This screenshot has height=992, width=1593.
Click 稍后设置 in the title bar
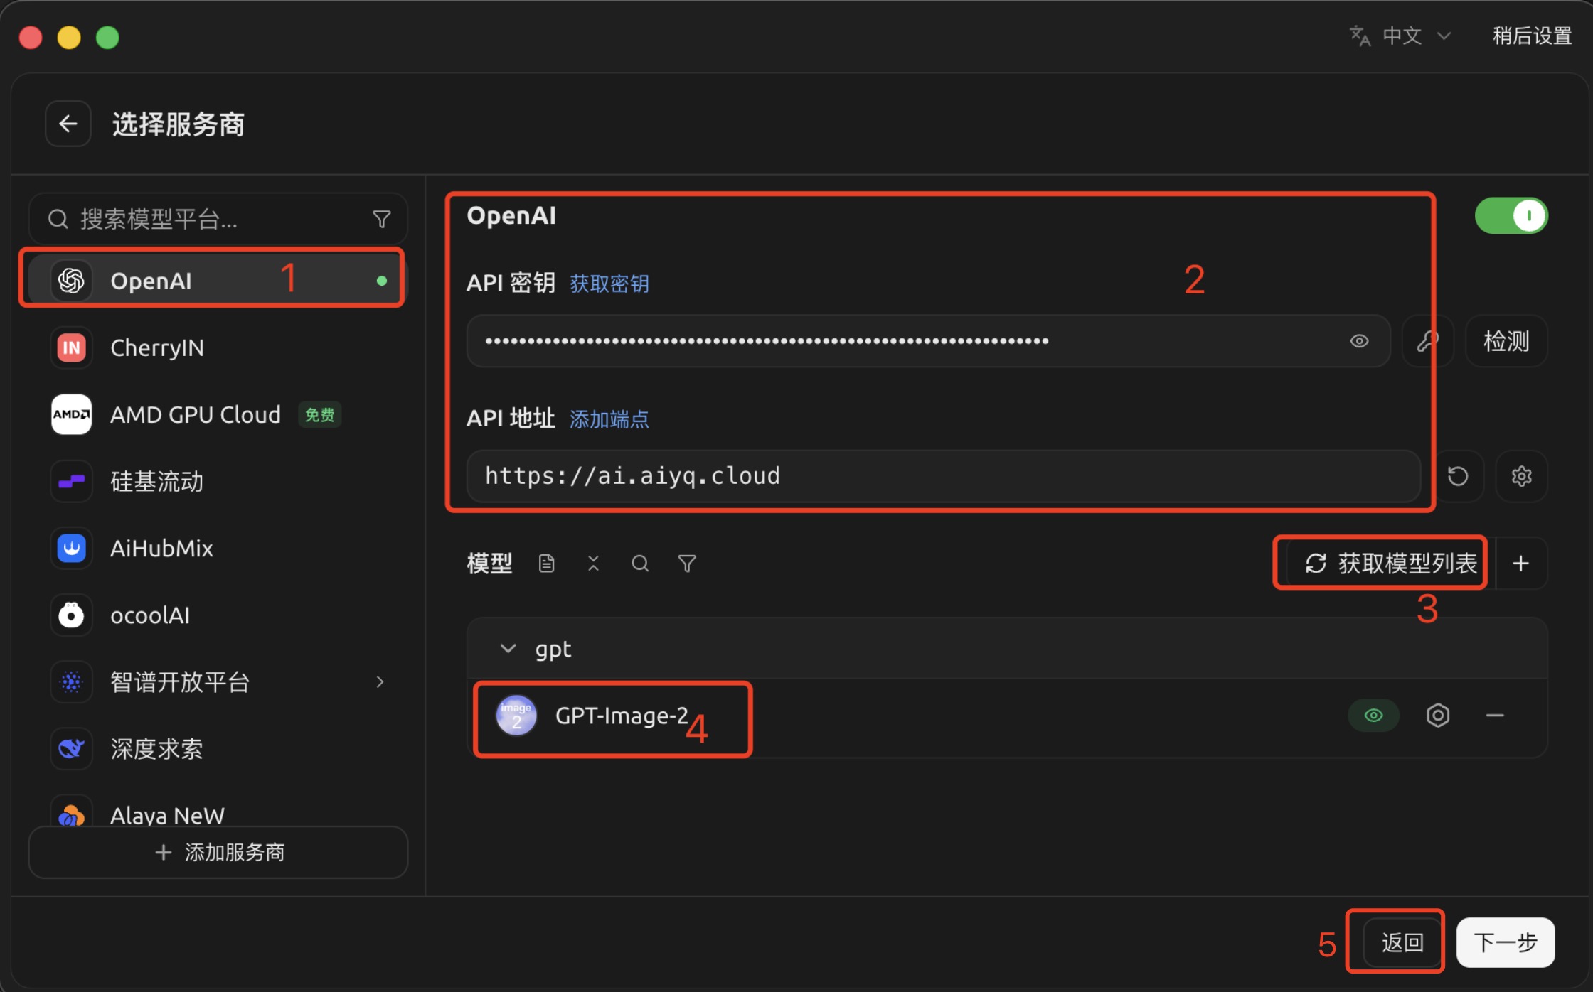tap(1532, 36)
